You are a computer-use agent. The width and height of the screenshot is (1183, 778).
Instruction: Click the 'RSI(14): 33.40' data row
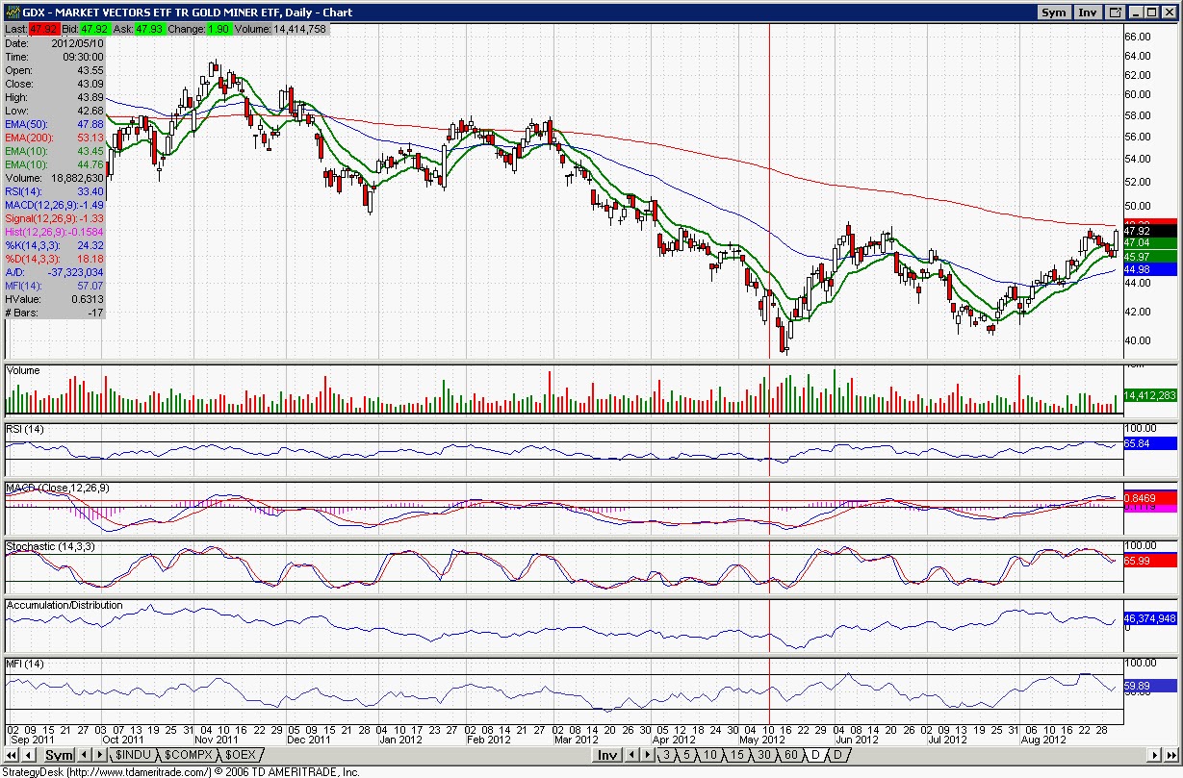[54, 191]
